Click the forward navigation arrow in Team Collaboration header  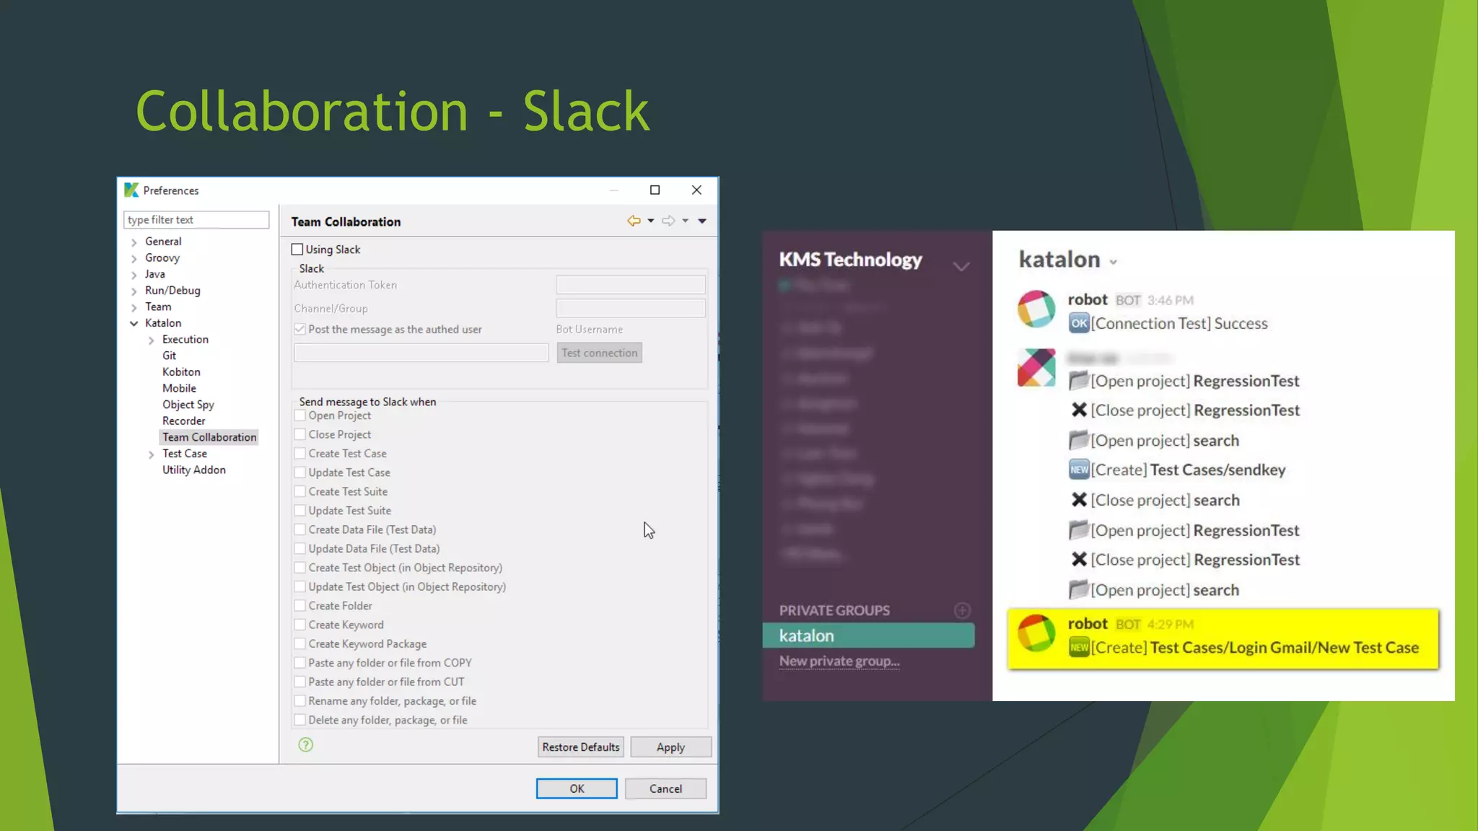click(x=668, y=221)
